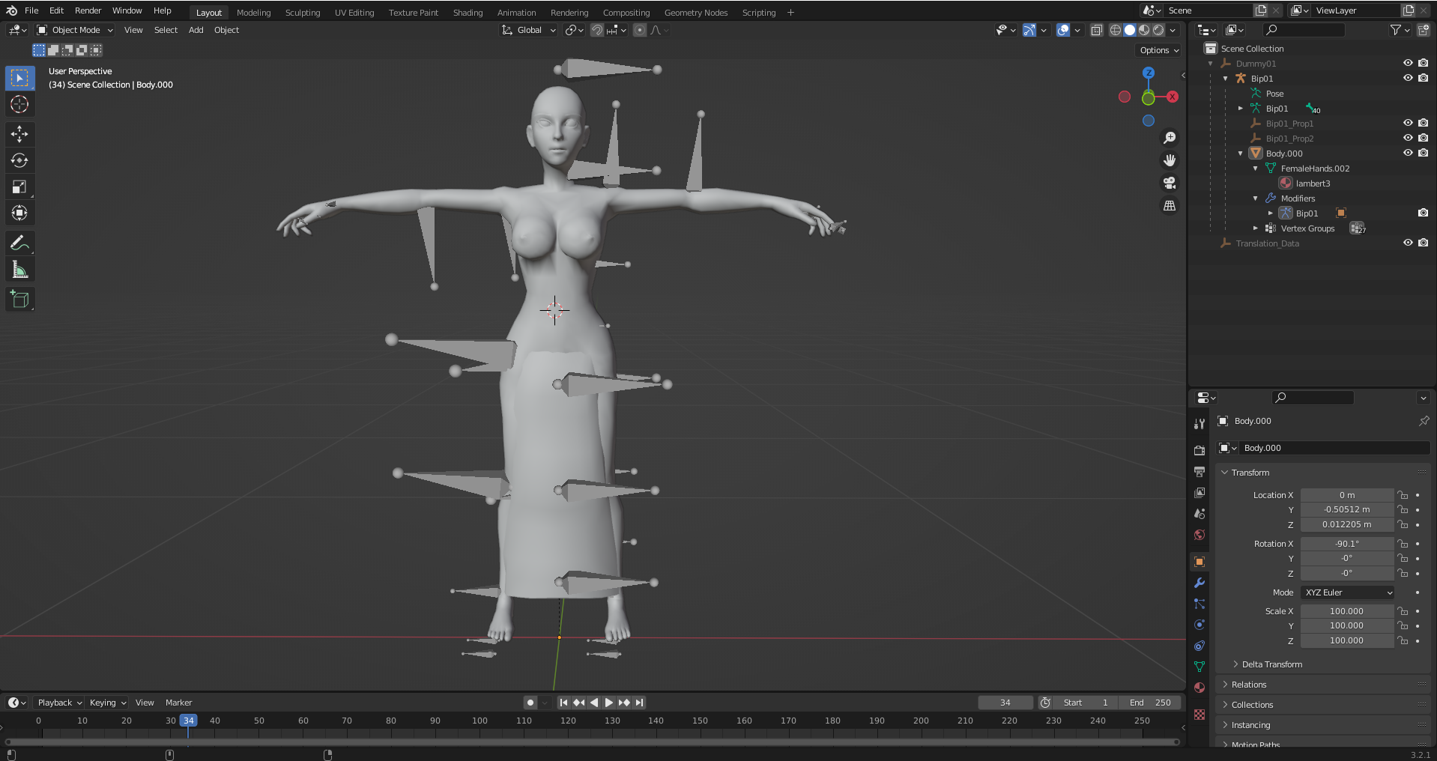Expand Vertex Groups in outliner
Viewport: 1437px width, 761px height.
click(1256, 228)
